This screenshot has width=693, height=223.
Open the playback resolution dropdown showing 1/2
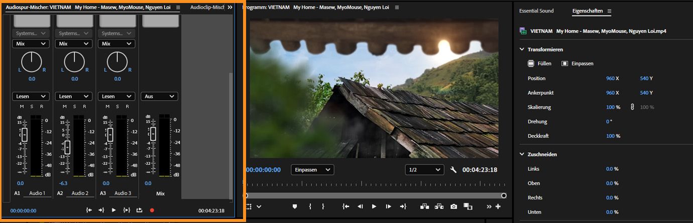424,170
